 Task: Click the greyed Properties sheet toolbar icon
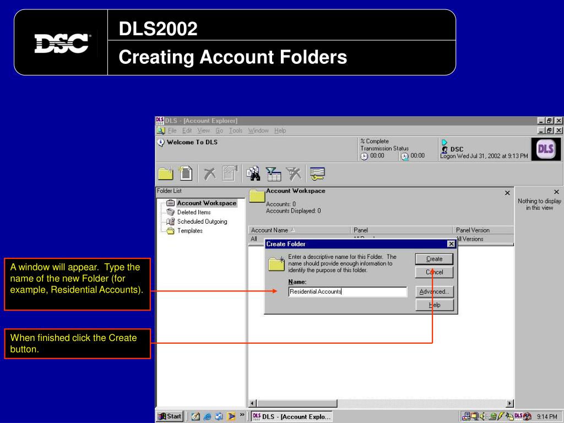[x=230, y=173]
